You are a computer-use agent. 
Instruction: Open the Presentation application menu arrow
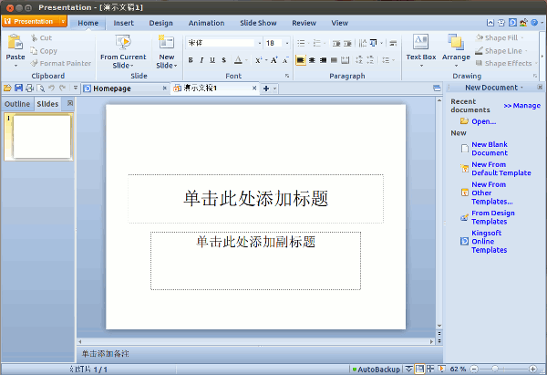tap(63, 21)
